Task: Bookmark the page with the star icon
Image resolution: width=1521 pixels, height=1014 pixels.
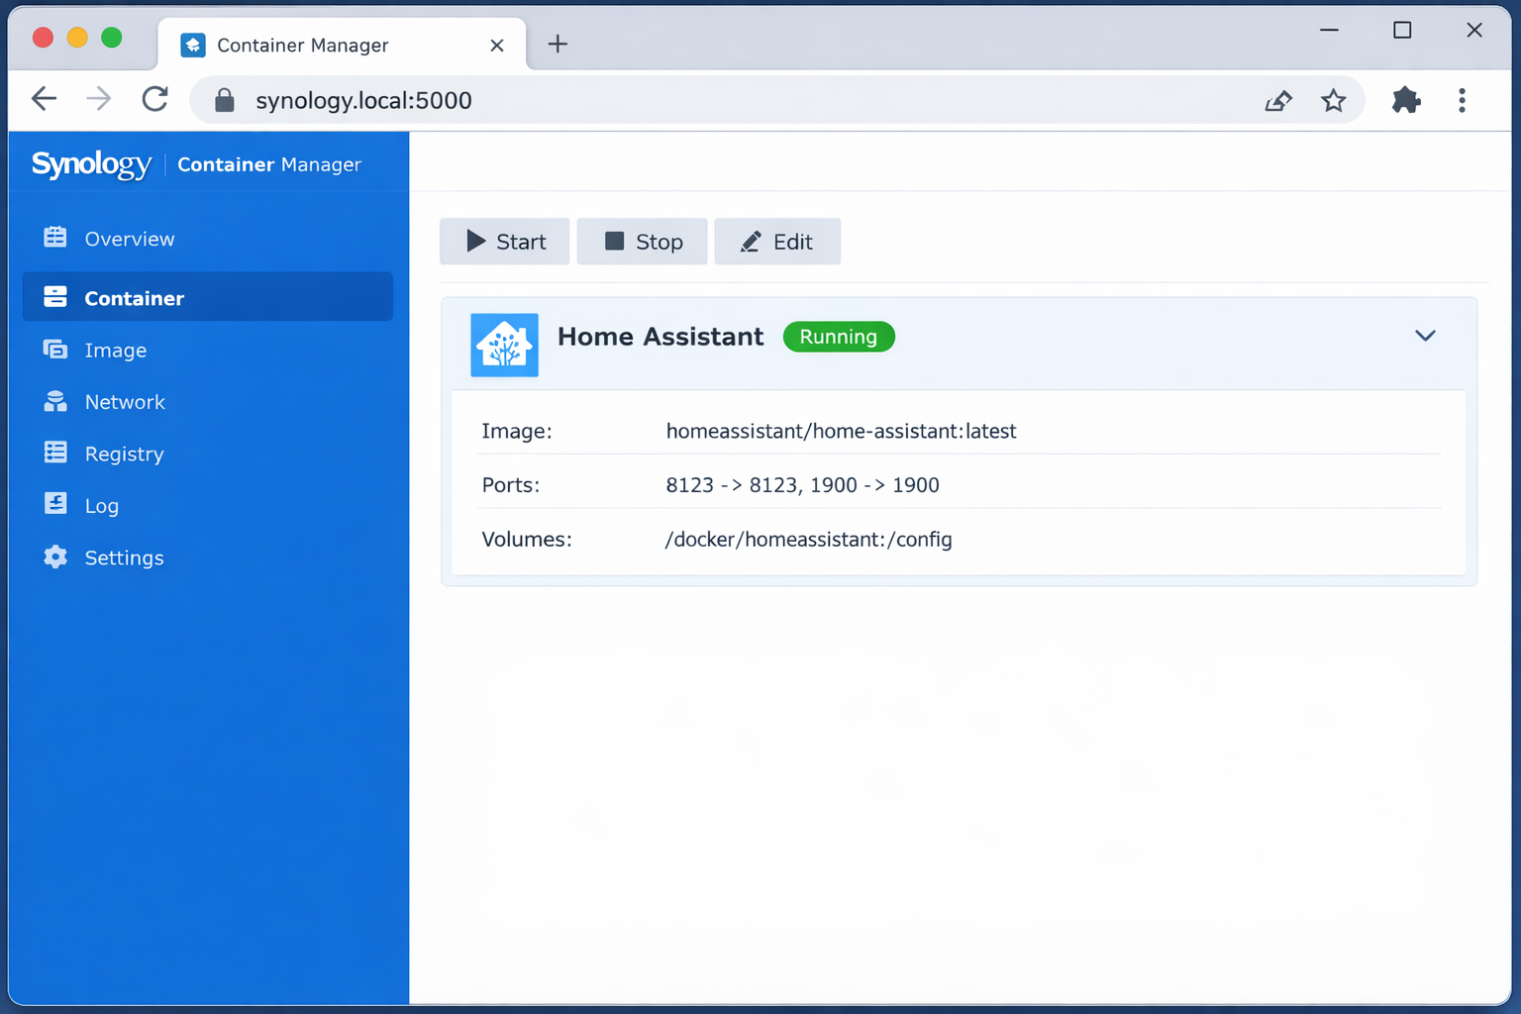Action: [1334, 100]
